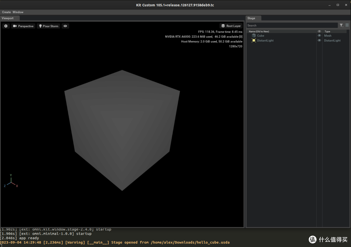Sort by Name (Old to New) header
Image resolution: width=351 pixels, height=247 pixels.
pyautogui.click(x=259, y=31)
